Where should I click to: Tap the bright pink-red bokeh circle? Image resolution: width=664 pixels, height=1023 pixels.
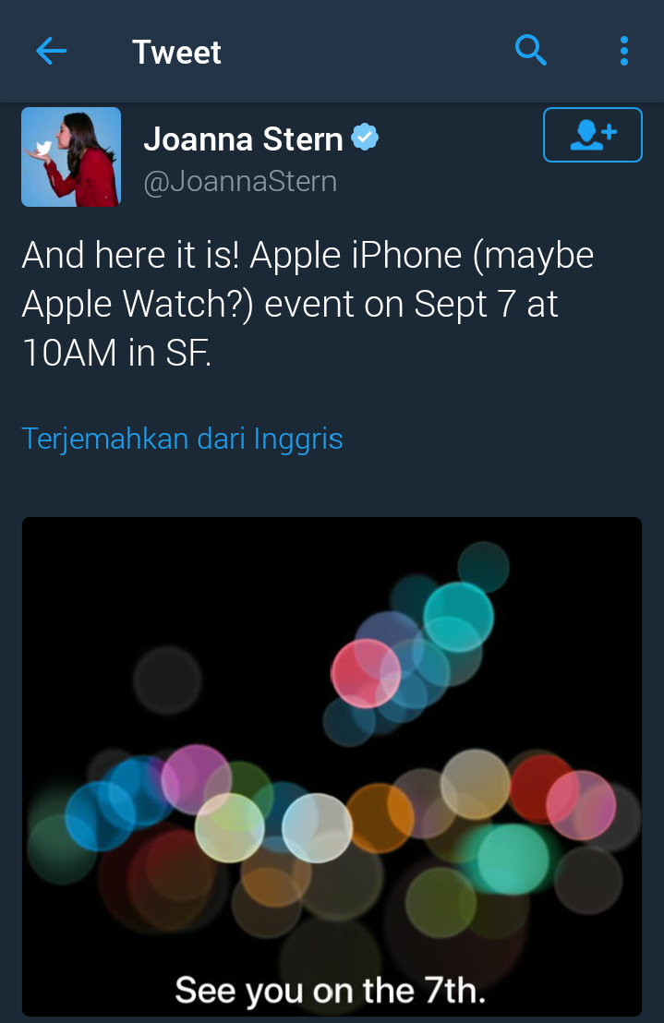click(366, 673)
